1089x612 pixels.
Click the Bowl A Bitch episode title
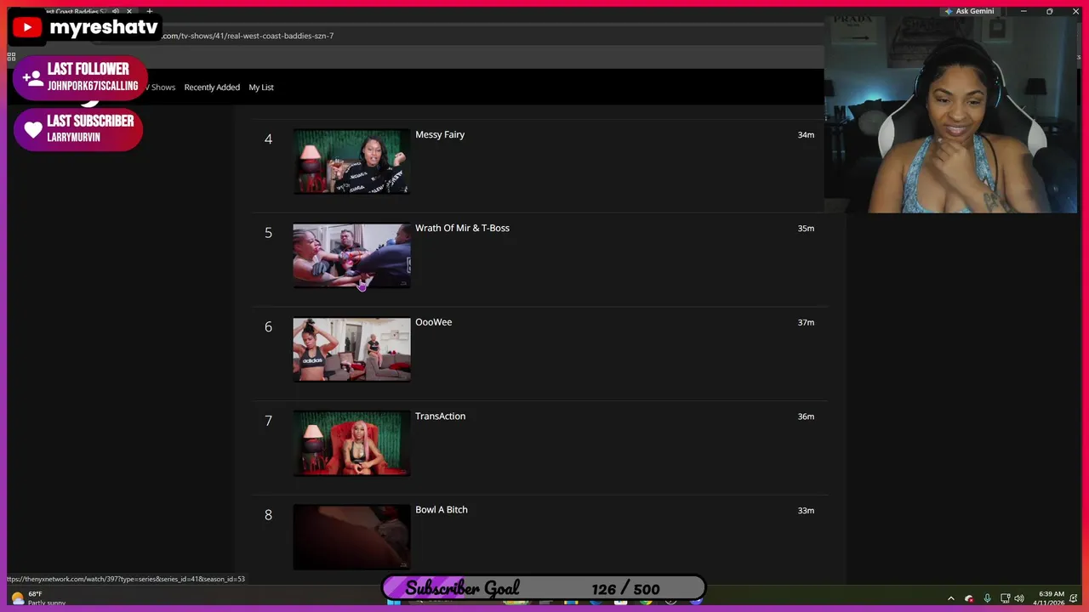coord(441,509)
